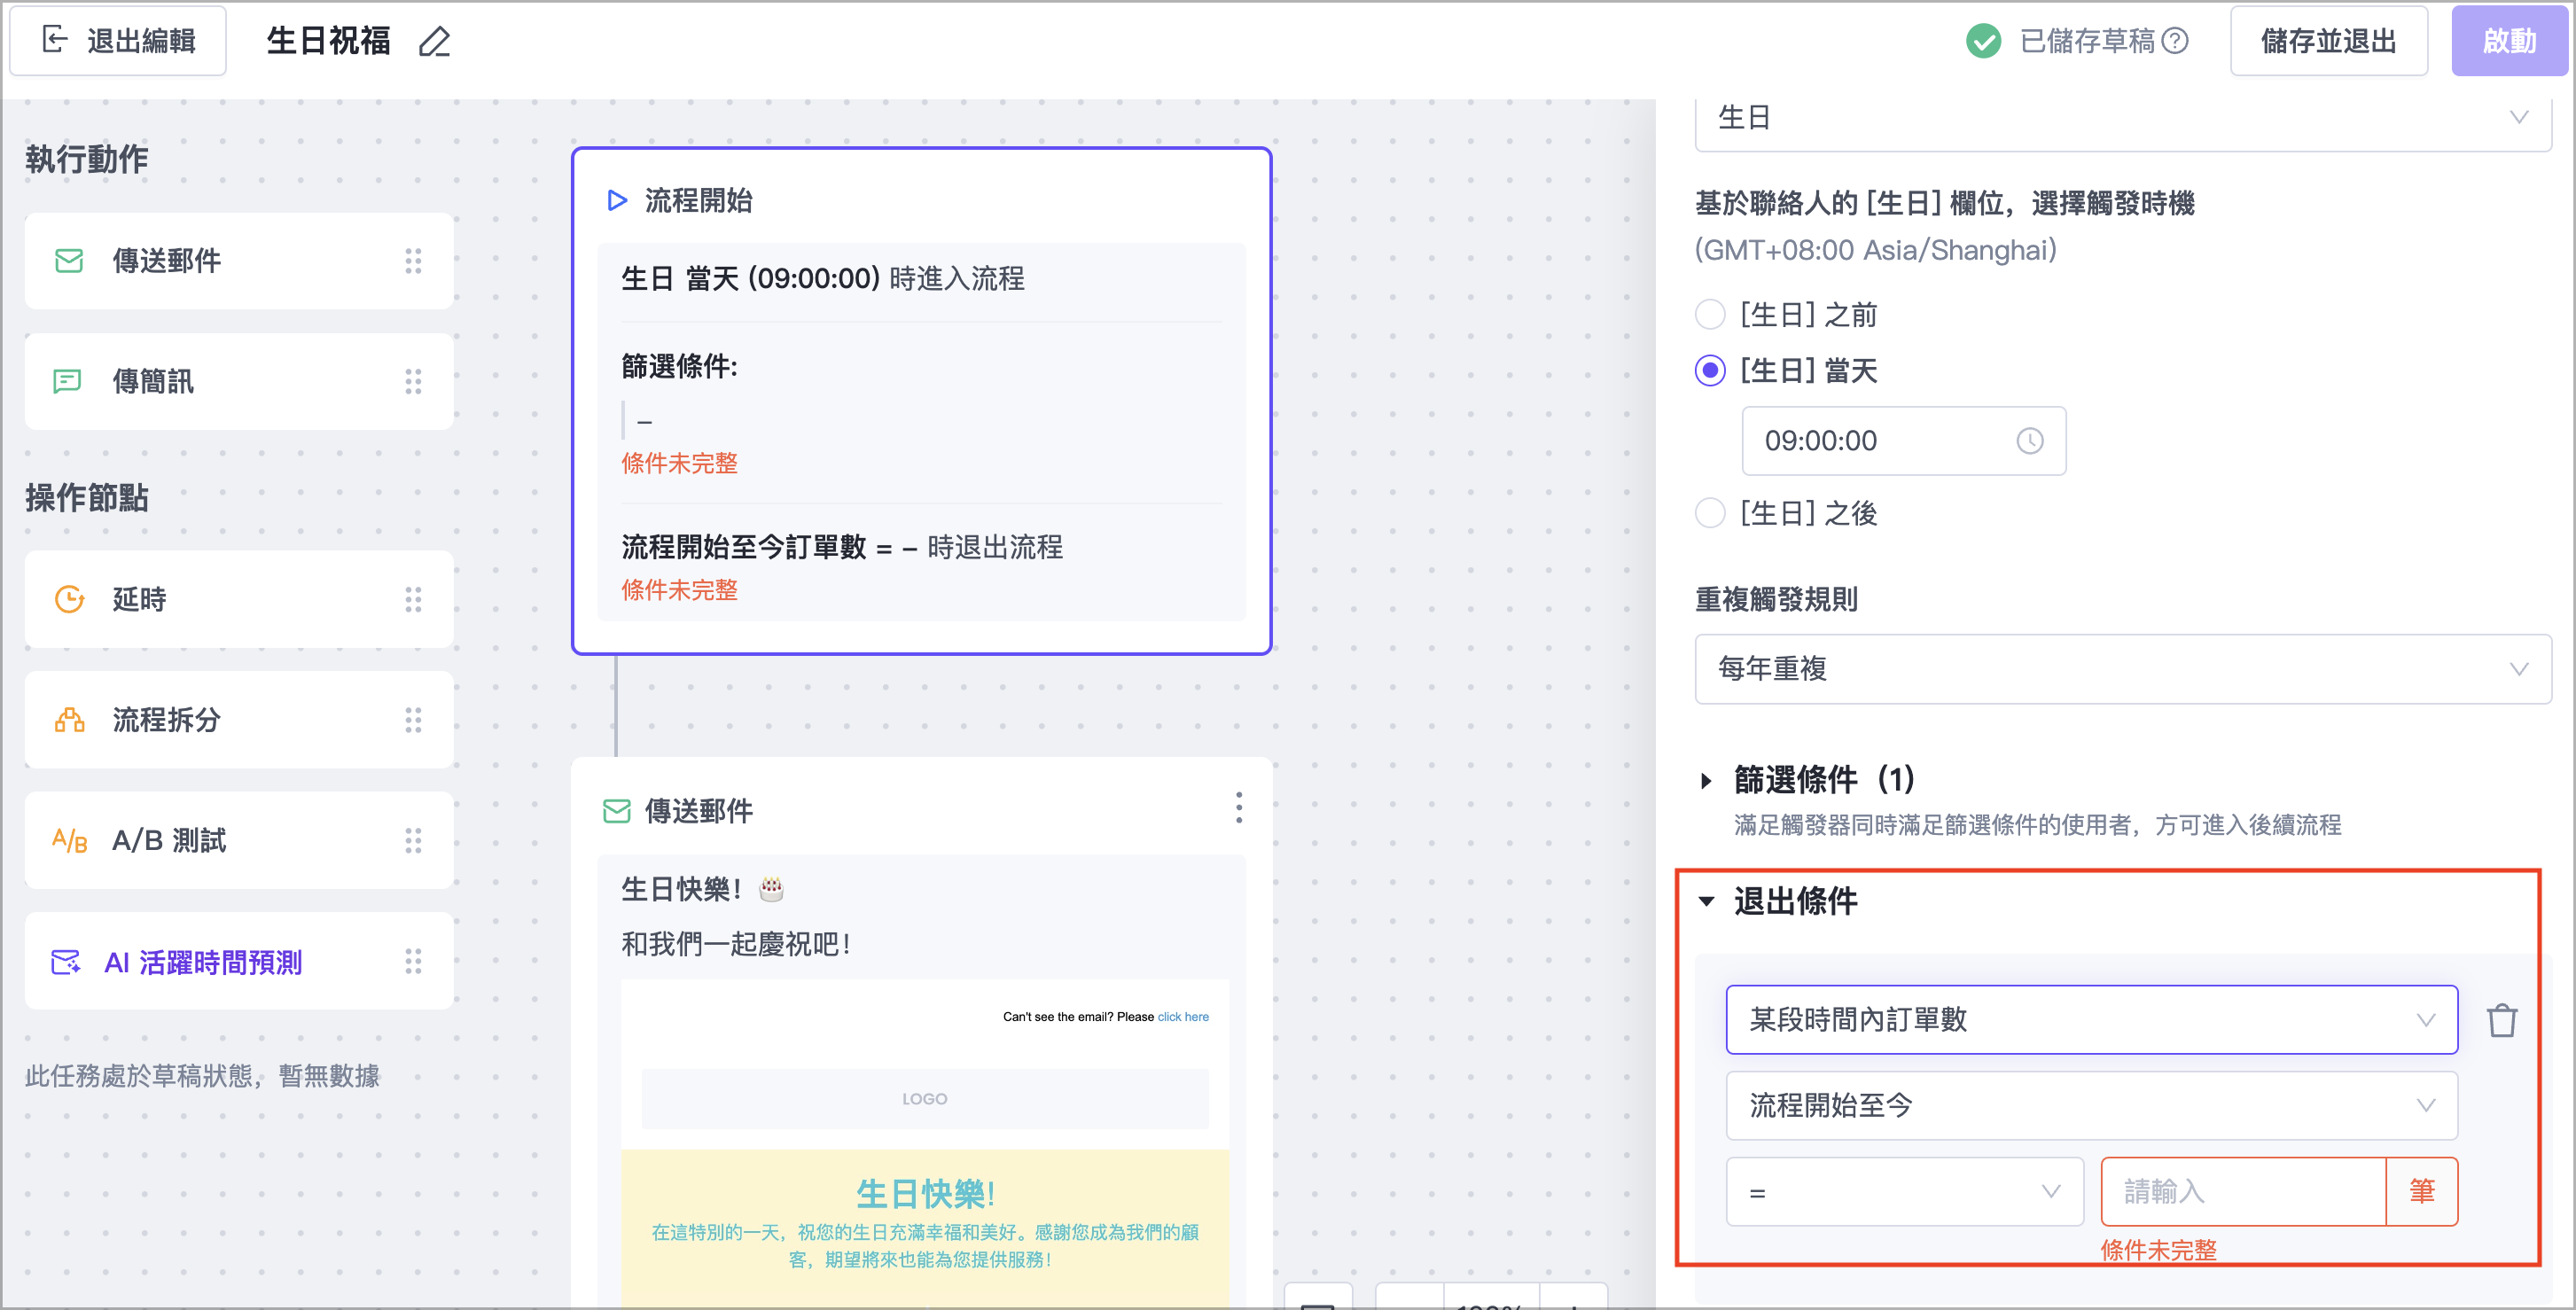
Task: Select the [生日] 之前 radio option
Action: 1710,315
